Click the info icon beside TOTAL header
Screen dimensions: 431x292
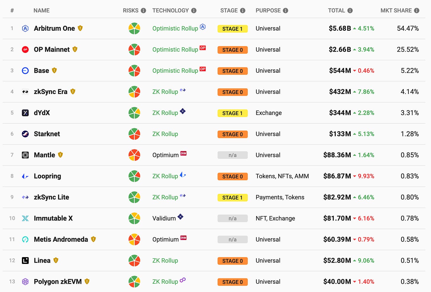(350, 11)
